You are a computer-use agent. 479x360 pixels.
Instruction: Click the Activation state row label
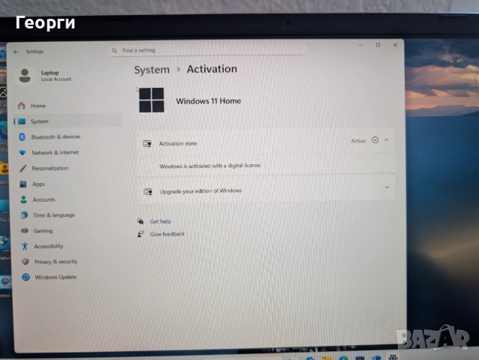178,143
